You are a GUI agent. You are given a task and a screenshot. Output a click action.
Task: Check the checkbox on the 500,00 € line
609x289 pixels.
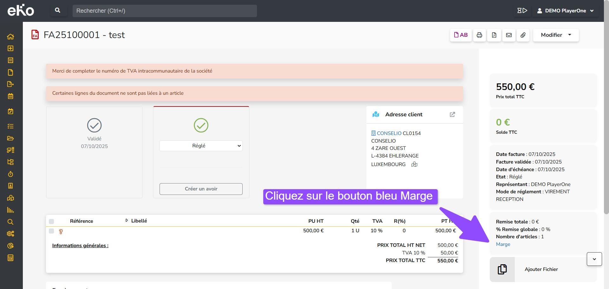coord(51,231)
